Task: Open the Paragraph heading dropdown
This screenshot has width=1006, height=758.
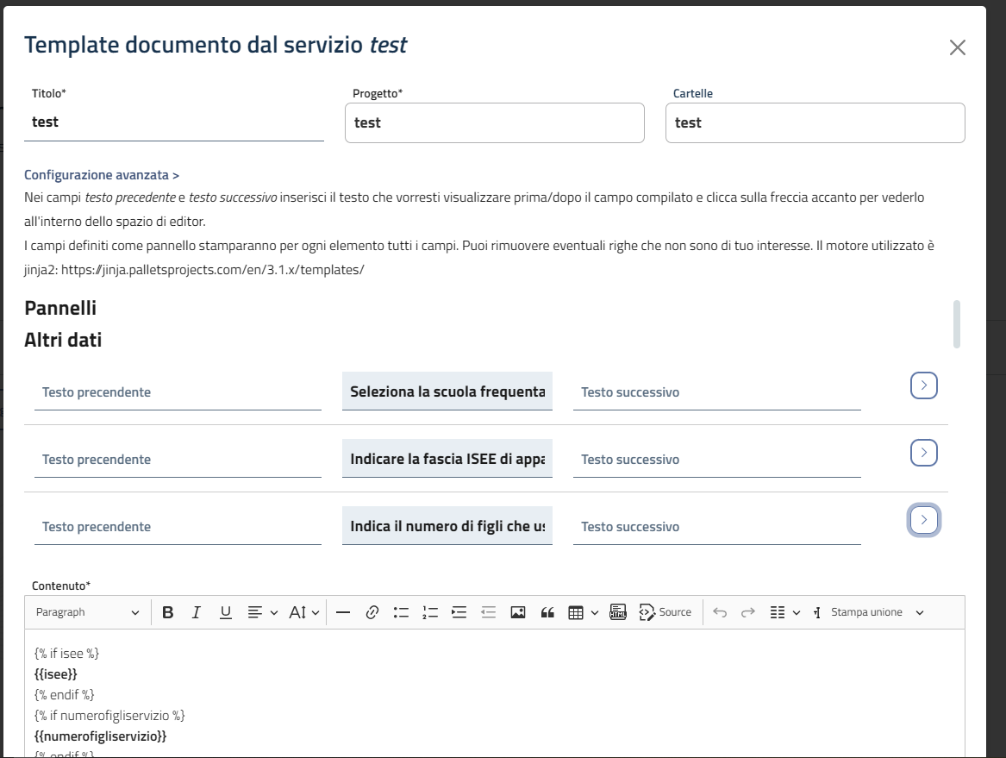Action: [x=87, y=612]
